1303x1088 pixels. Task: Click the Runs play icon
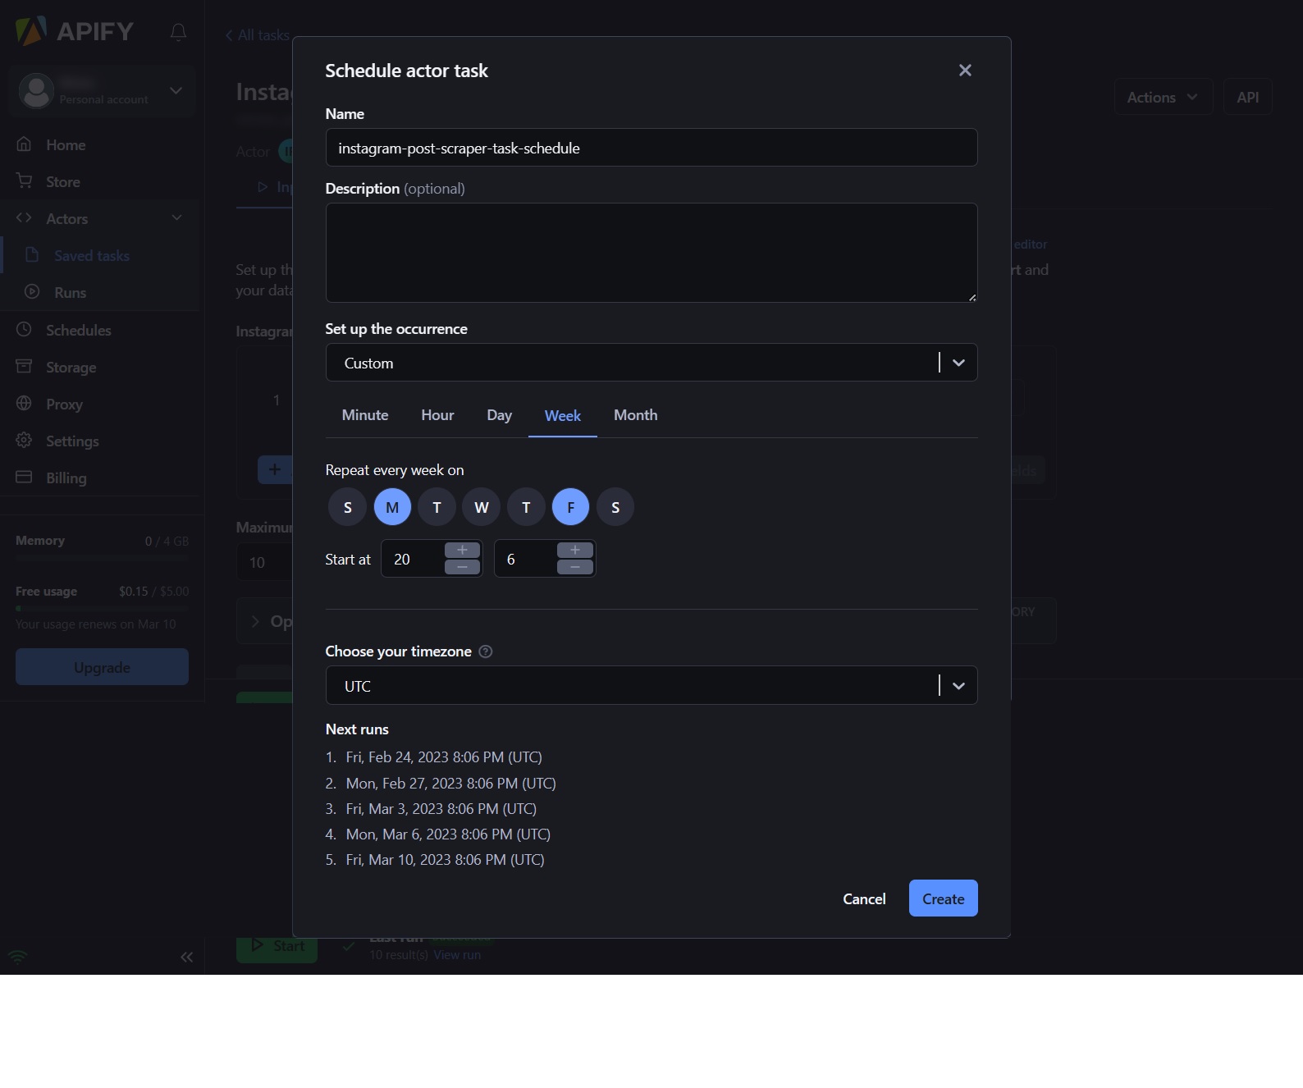[32, 292]
